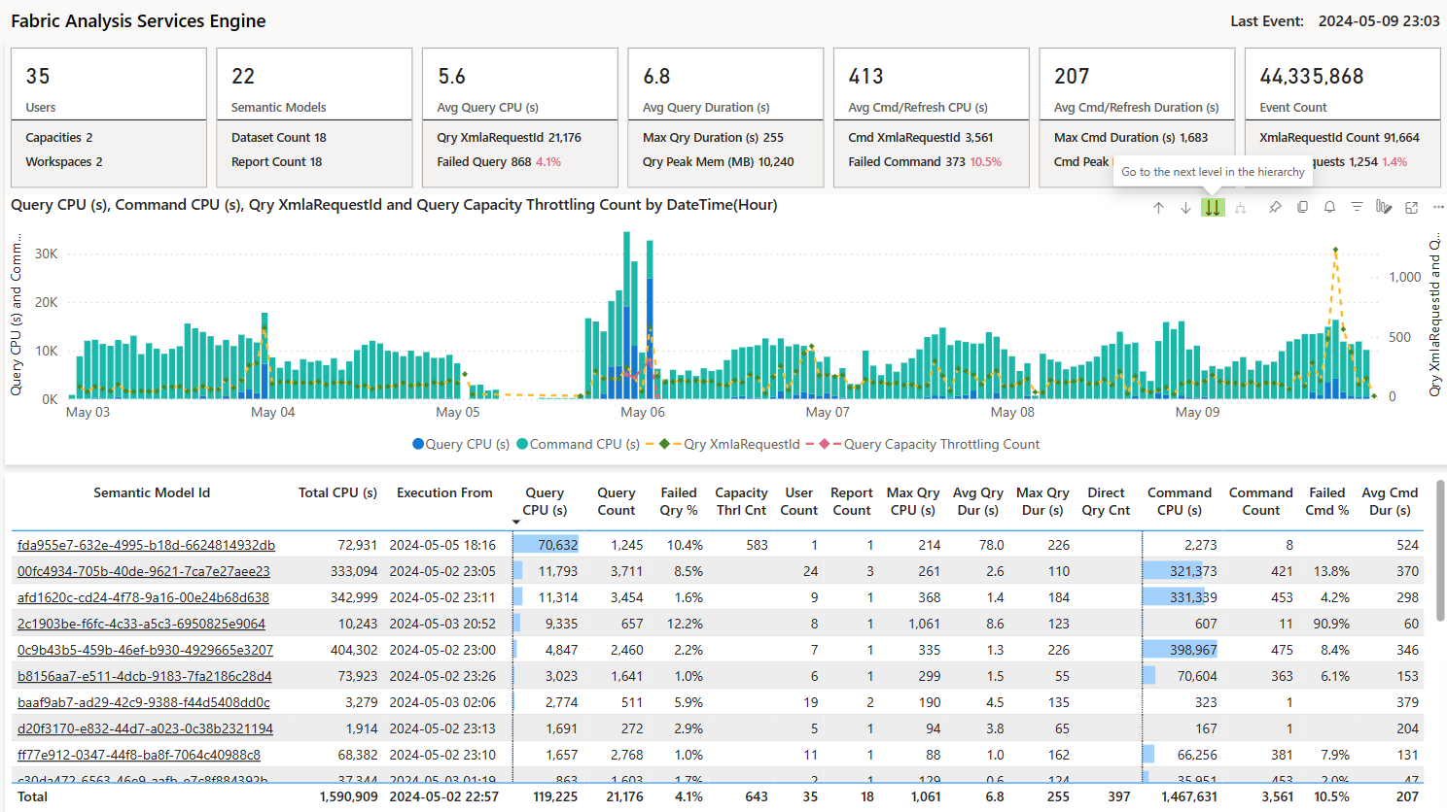Toggle drill down mode with down arrow
This screenshot has height=812, width=1447.
pos(1185,208)
